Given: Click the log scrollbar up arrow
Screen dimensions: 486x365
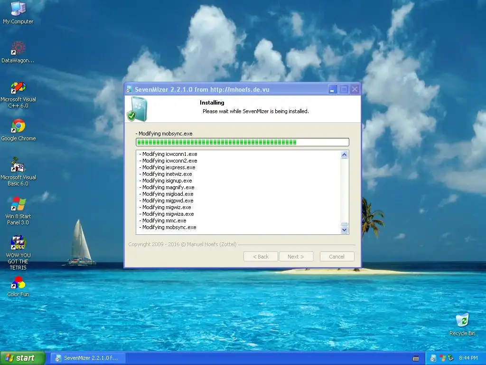Looking at the screenshot, I should (x=345, y=154).
